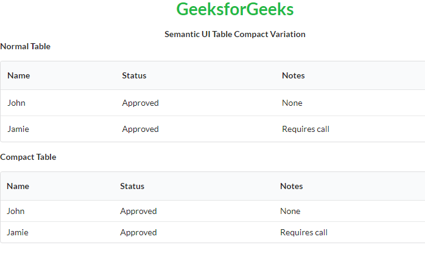Click the GeeksforGeeks green heading
Screen dimensions: 425x276
pos(234,10)
